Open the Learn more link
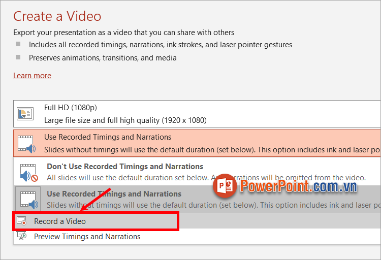Image resolution: width=381 pixels, height=260 pixels. click(32, 76)
